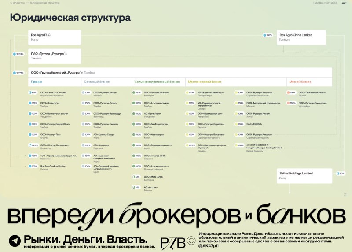Click the 50% share badge beside Sethal Holdings Limited
This screenshot has width=352, height=252.
341,174
